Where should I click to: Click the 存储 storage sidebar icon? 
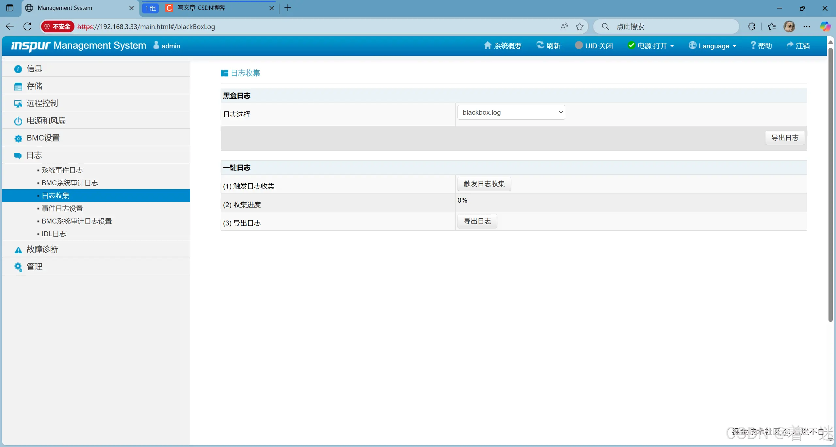click(18, 86)
